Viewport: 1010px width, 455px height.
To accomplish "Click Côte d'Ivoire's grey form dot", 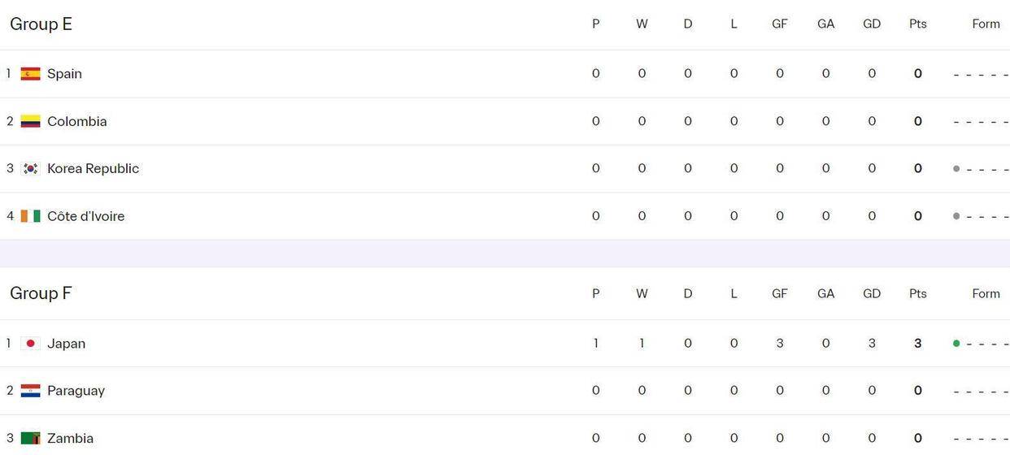I will coord(956,216).
